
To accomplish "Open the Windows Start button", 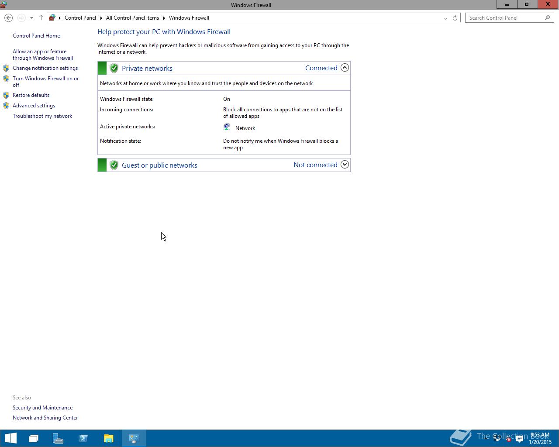I will click(x=10, y=438).
